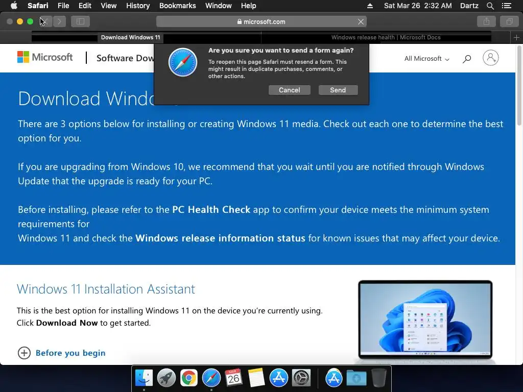The image size is (523, 392).
Task: Click the Dartz user name in menu bar
Action: (x=469, y=6)
